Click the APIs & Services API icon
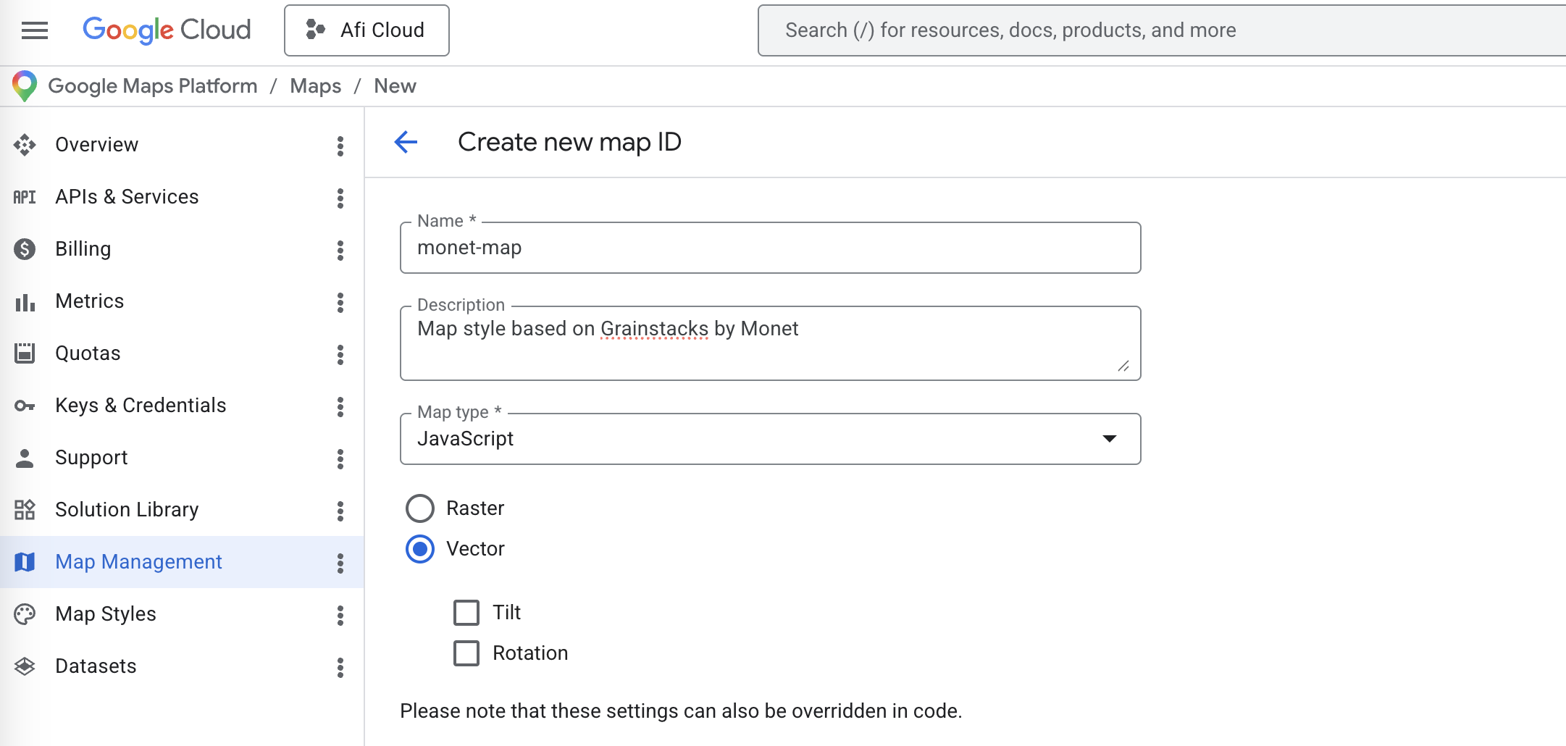The height and width of the screenshot is (746, 1566). point(25,197)
